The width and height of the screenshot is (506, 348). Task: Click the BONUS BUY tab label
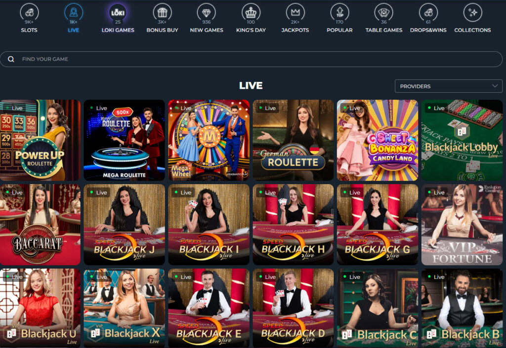(162, 30)
